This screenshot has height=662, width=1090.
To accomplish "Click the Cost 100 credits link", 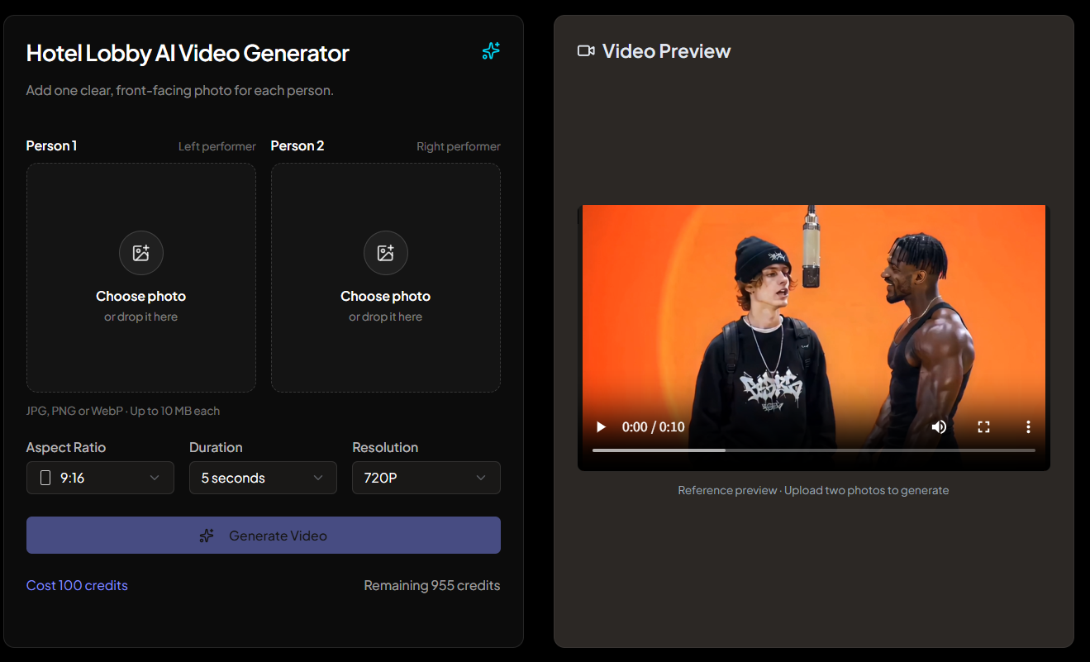I will (x=77, y=585).
